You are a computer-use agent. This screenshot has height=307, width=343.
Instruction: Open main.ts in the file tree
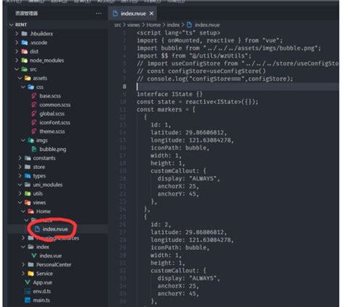(41, 300)
